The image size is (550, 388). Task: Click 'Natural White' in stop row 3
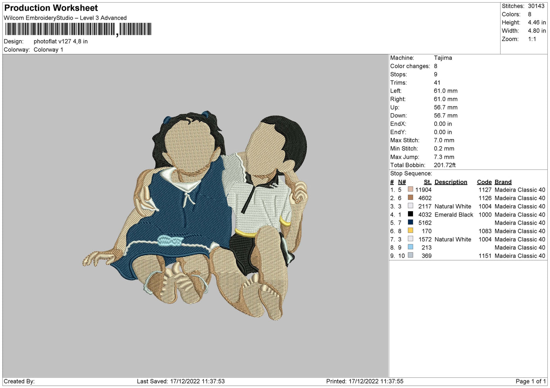pos(453,206)
